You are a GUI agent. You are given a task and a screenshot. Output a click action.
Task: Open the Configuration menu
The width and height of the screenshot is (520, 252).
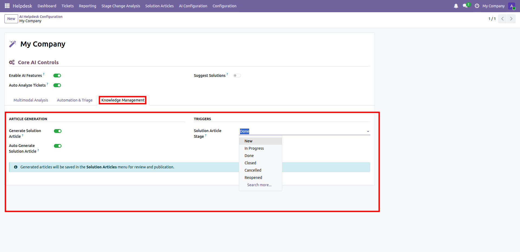[x=225, y=6]
